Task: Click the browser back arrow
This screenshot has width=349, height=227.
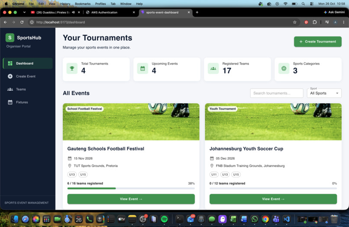Action: pyautogui.click(x=5, y=22)
